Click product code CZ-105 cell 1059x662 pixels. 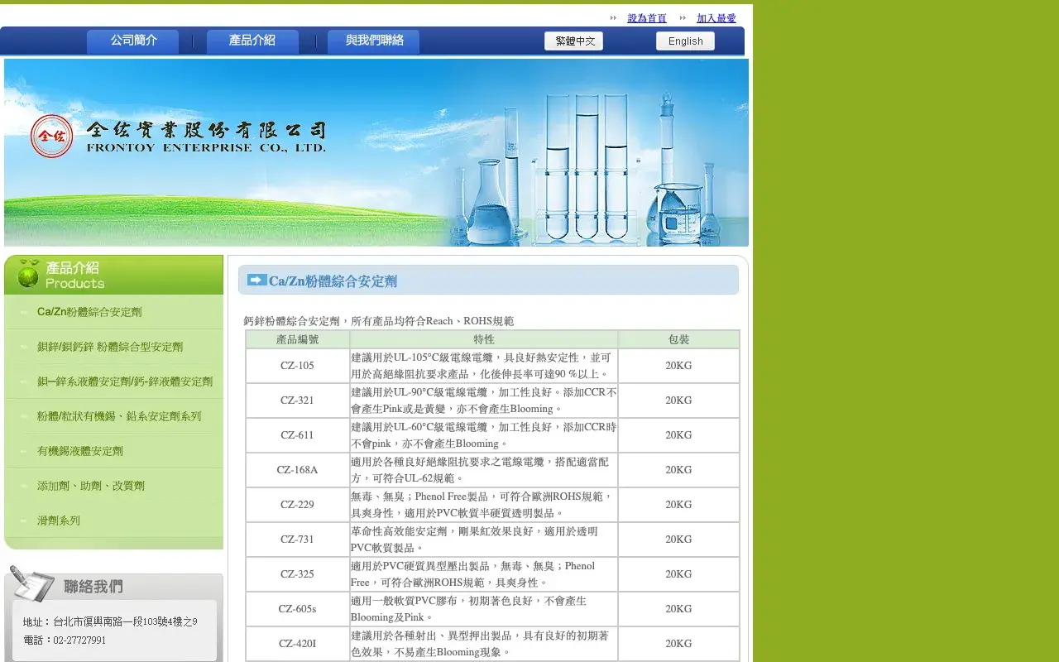pyautogui.click(x=297, y=366)
